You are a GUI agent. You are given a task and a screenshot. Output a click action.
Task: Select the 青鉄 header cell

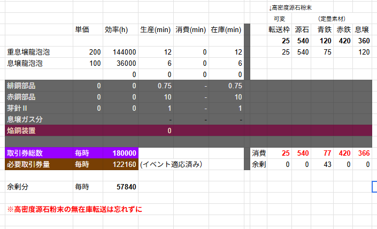(322, 29)
